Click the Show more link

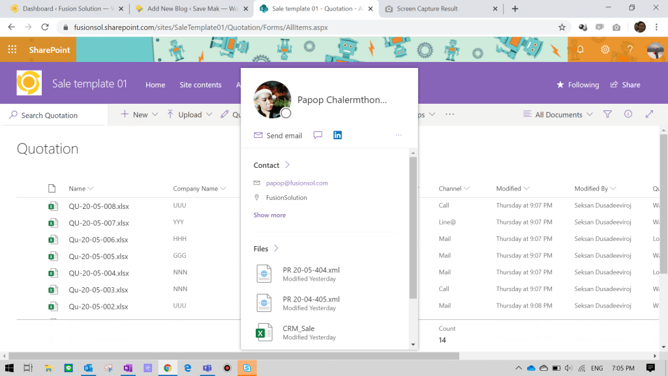pos(269,215)
